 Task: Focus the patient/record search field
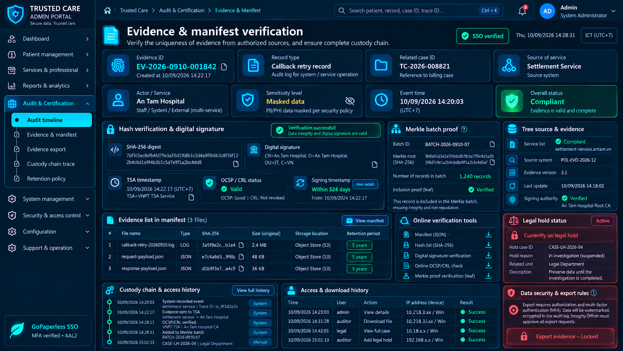pyautogui.click(x=418, y=10)
